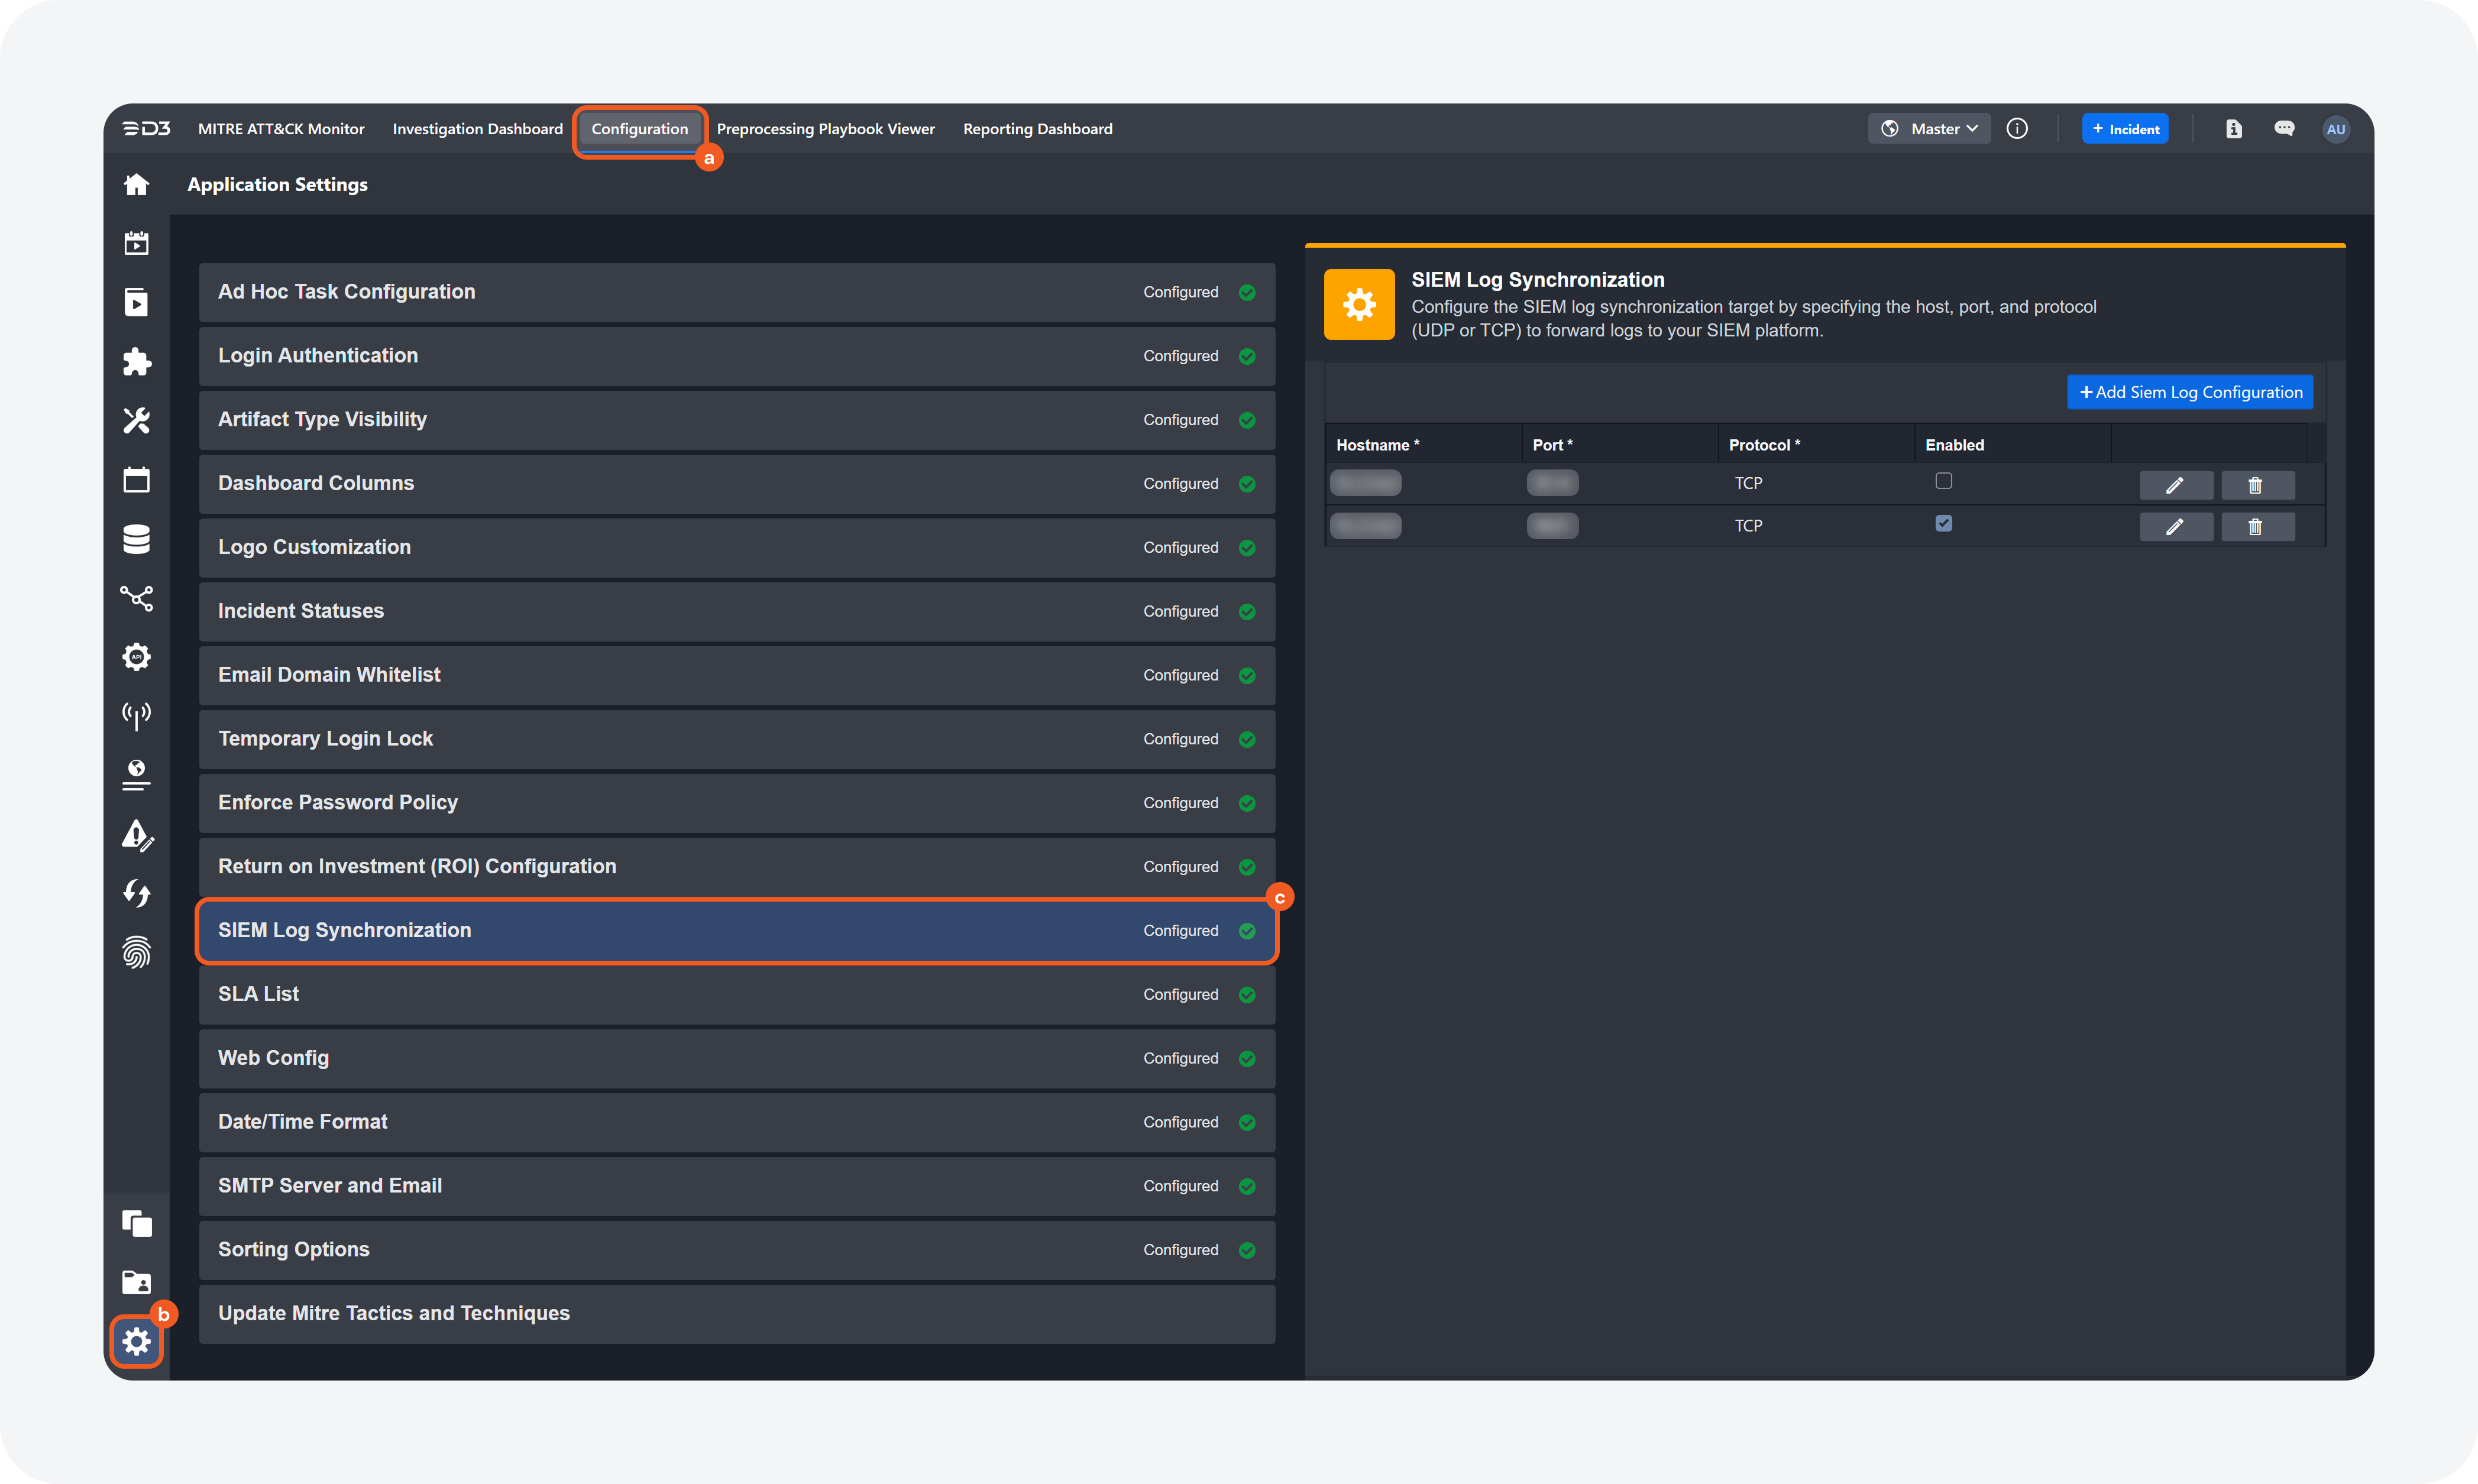Click the wrench and screwdriver tools icon
2478x1484 pixels.
pyautogui.click(x=136, y=420)
